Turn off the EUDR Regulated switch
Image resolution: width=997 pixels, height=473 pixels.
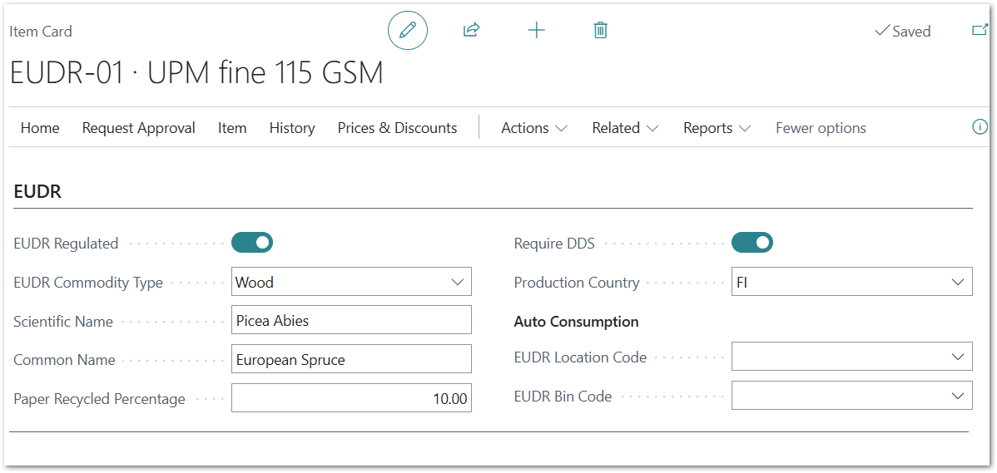tap(252, 243)
